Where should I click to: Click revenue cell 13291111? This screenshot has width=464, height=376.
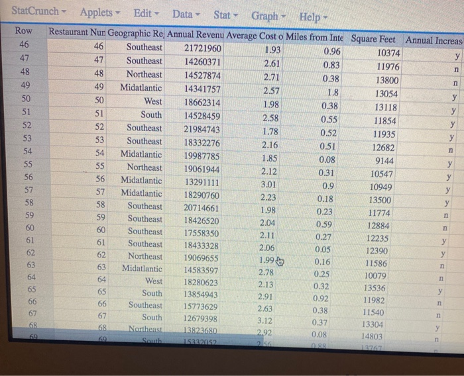[x=202, y=183]
